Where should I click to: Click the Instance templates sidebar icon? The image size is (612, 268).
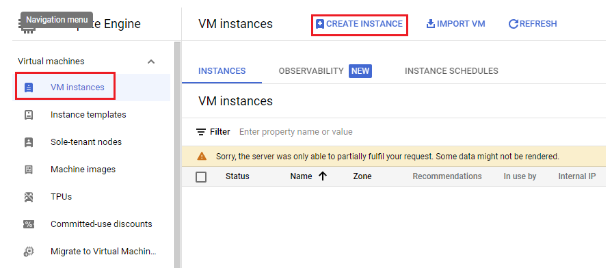pyautogui.click(x=29, y=115)
